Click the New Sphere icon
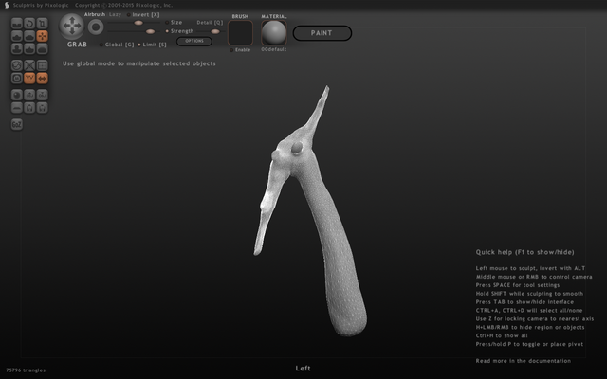The width and height of the screenshot is (607, 379). (x=17, y=95)
